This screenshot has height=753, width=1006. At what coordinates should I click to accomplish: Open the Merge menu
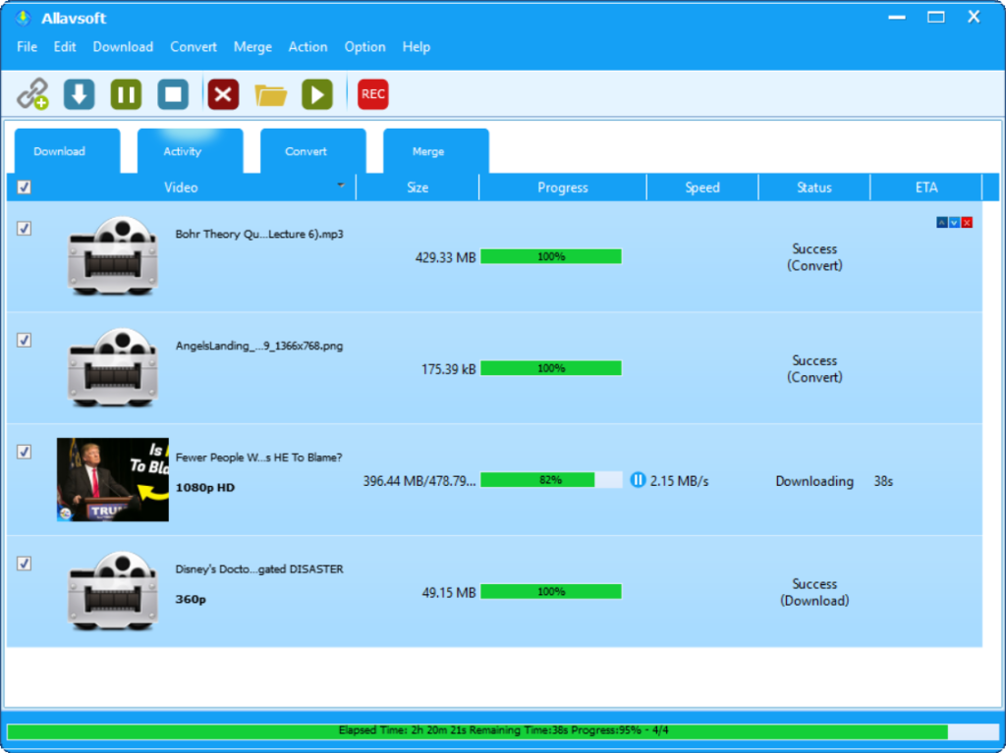coord(252,46)
